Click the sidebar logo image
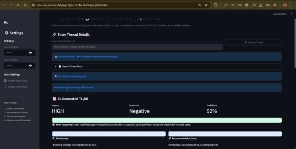296x149 pixels. tap(6, 23)
